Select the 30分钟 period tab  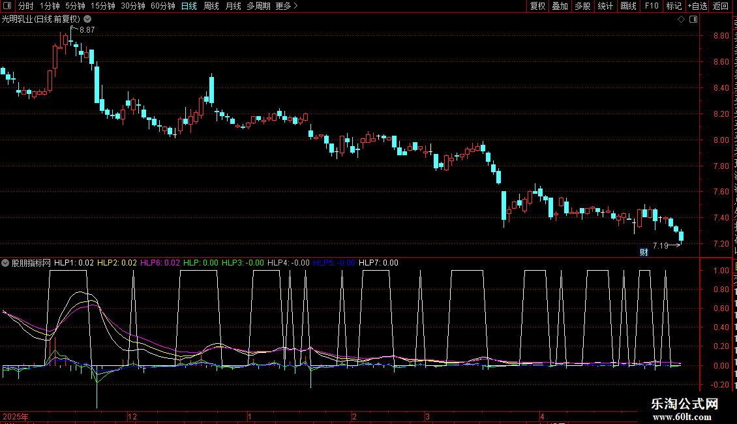[x=133, y=6]
